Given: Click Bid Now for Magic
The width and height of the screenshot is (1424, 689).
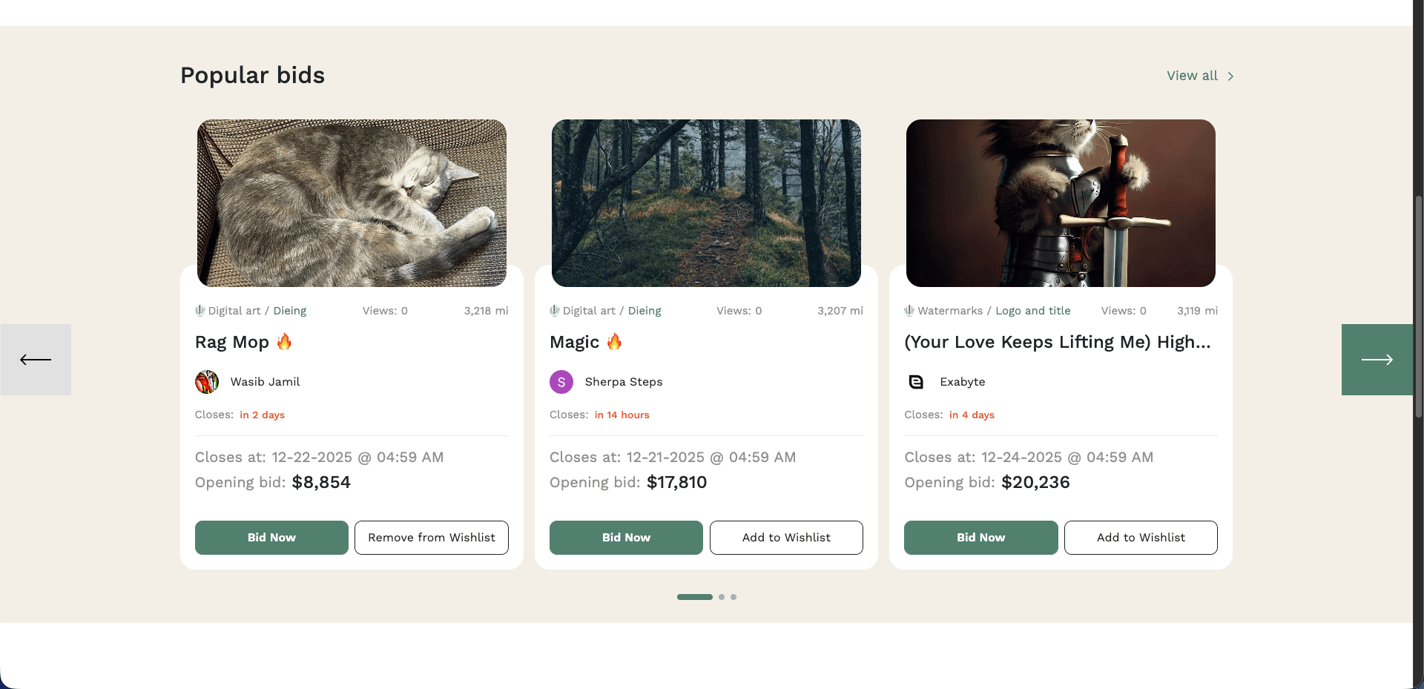Looking at the screenshot, I should click(x=626, y=538).
